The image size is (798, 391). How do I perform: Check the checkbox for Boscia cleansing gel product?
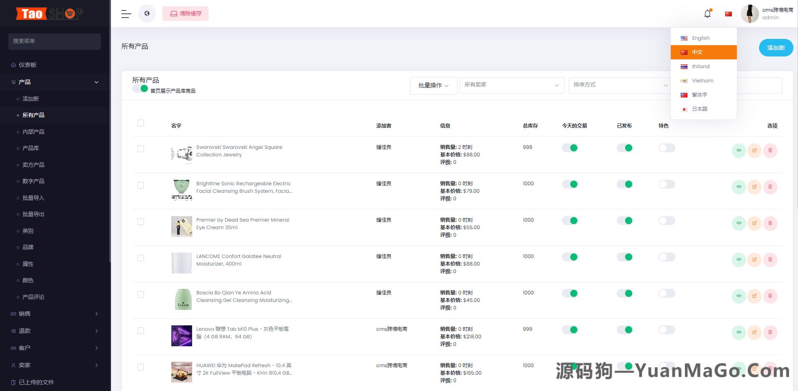(x=141, y=294)
